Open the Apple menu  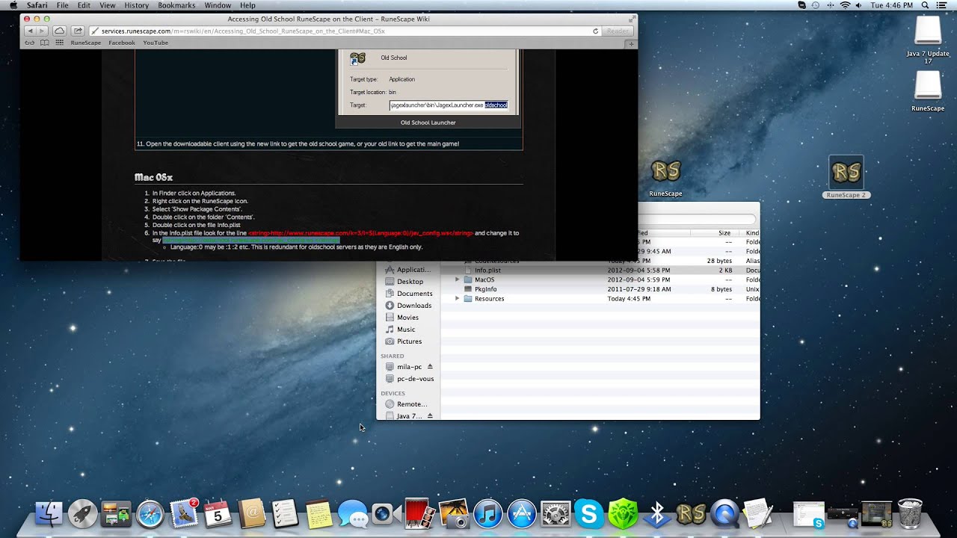(13, 5)
